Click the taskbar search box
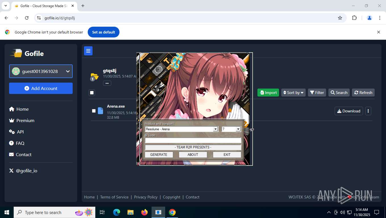Viewport: 386px width, 218px height. coord(54,212)
